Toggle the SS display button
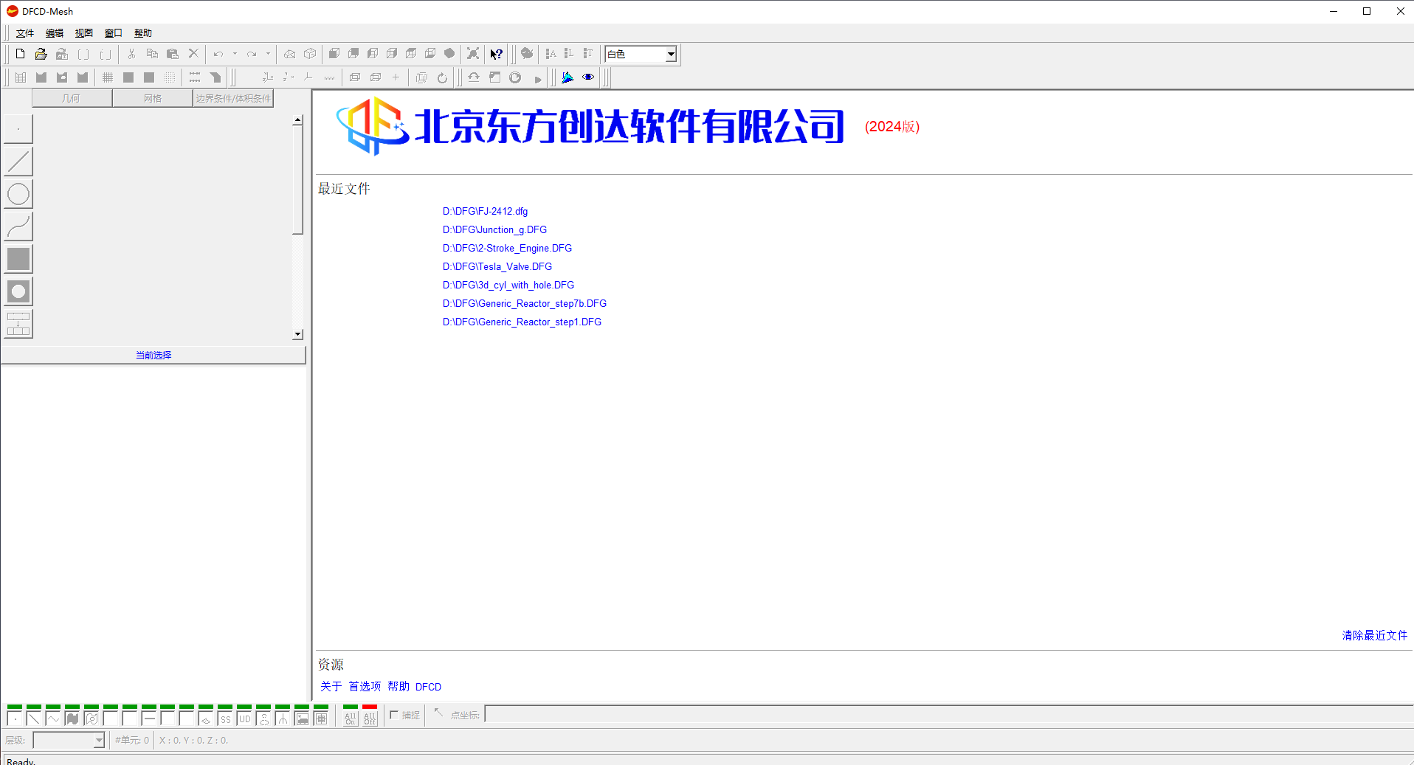This screenshot has width=1414, height=765. click(x=226, y=717)
